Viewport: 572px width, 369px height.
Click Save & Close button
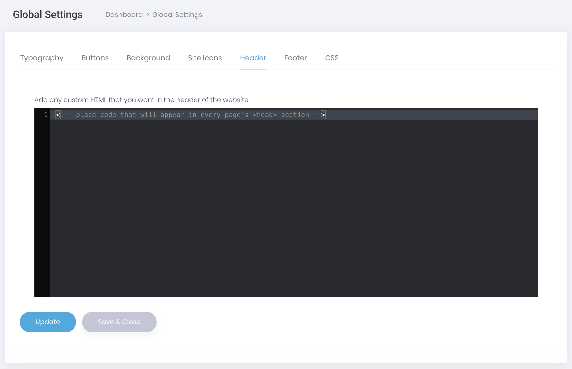[x=119, y=322]
